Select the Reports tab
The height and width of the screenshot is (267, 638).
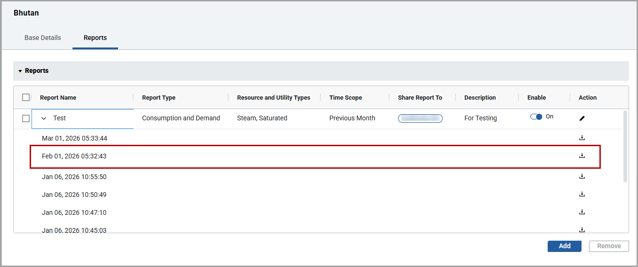95,38
